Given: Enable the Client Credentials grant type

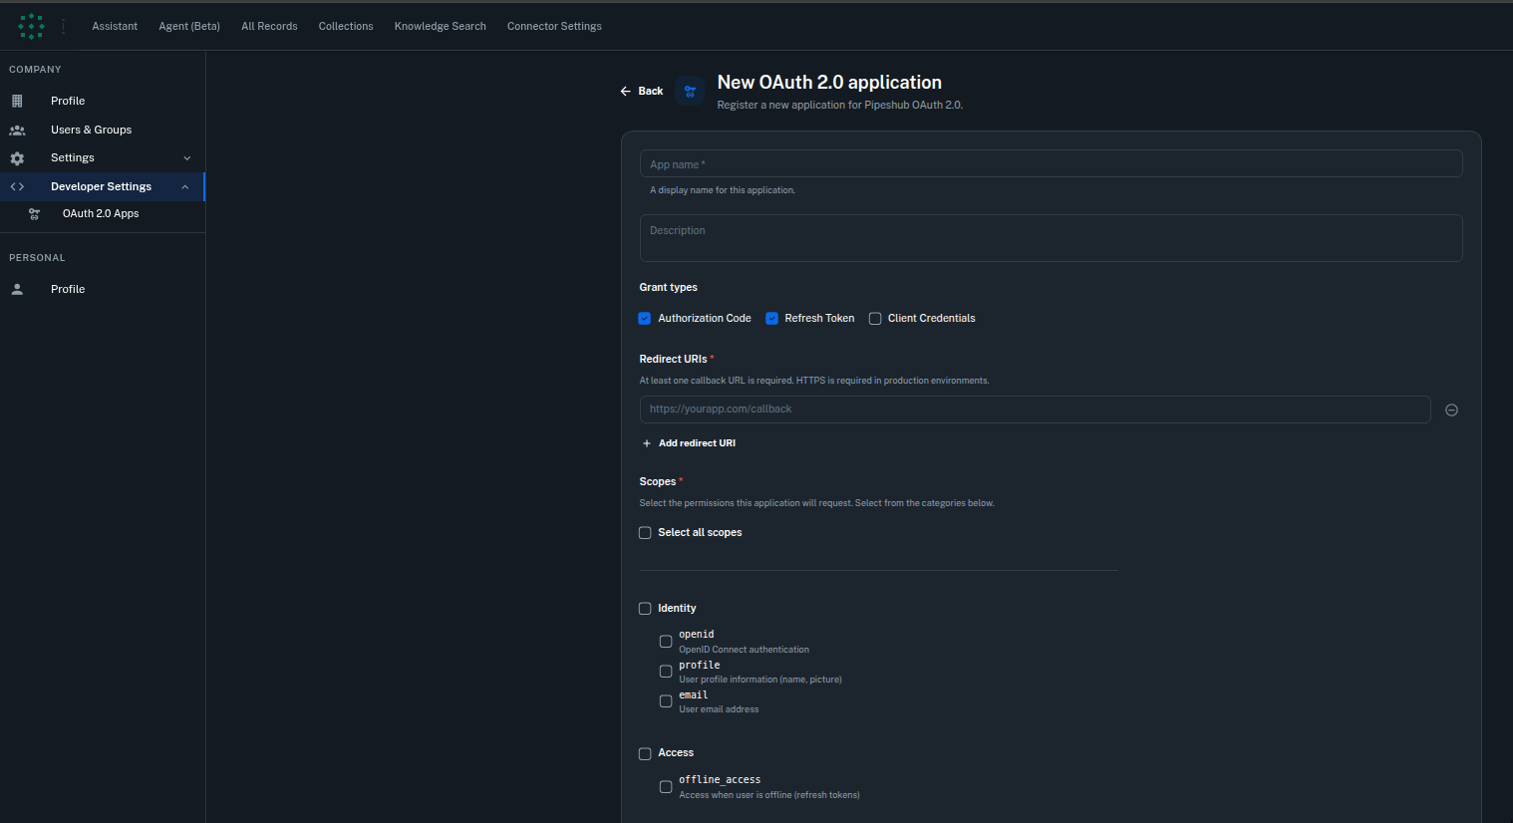Looking at the screenshot, I should (x=874, y=318).
